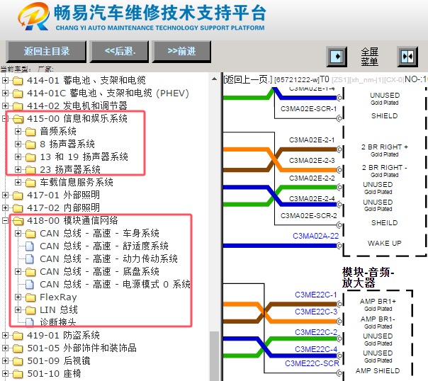Viewport: 428px width, 381px height.
Task: Expand the 车载信息服务系统 subfolder
Action: click(x=18, y=182)
